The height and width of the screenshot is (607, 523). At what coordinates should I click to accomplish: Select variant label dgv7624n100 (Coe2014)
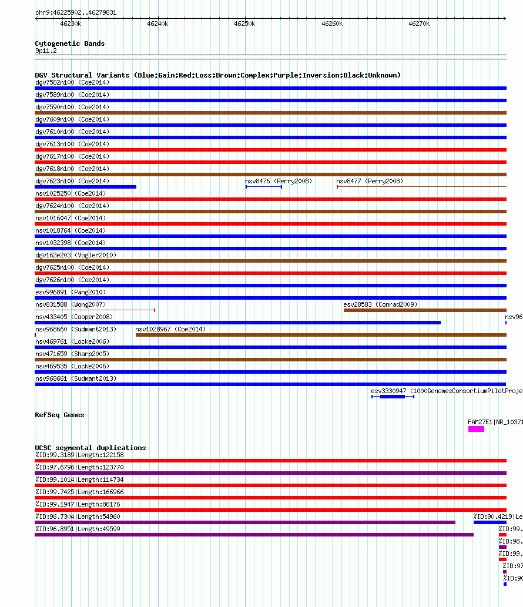[x=72, y=206]
